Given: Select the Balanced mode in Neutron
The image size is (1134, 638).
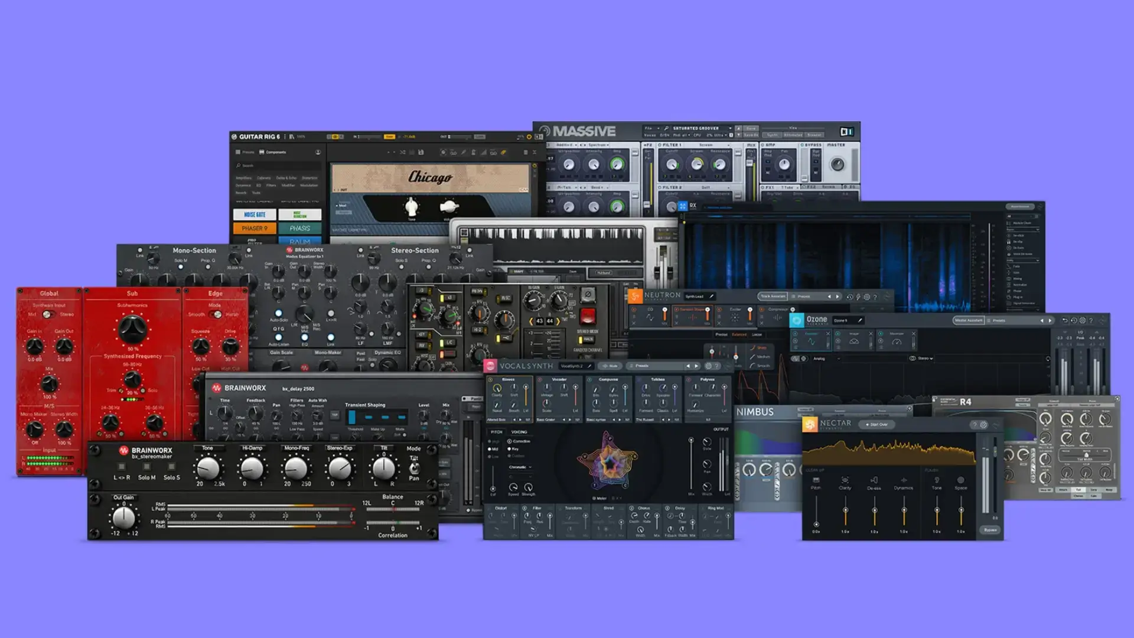Looking at the screenshot, I should [x=738, y=334].
